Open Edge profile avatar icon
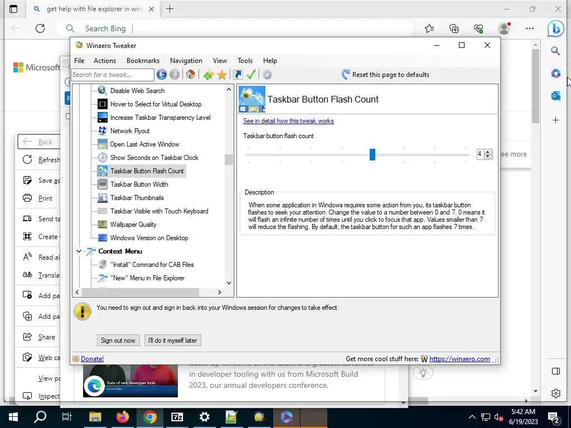Screen dimensions: 571x428 (x=504, y=28)
